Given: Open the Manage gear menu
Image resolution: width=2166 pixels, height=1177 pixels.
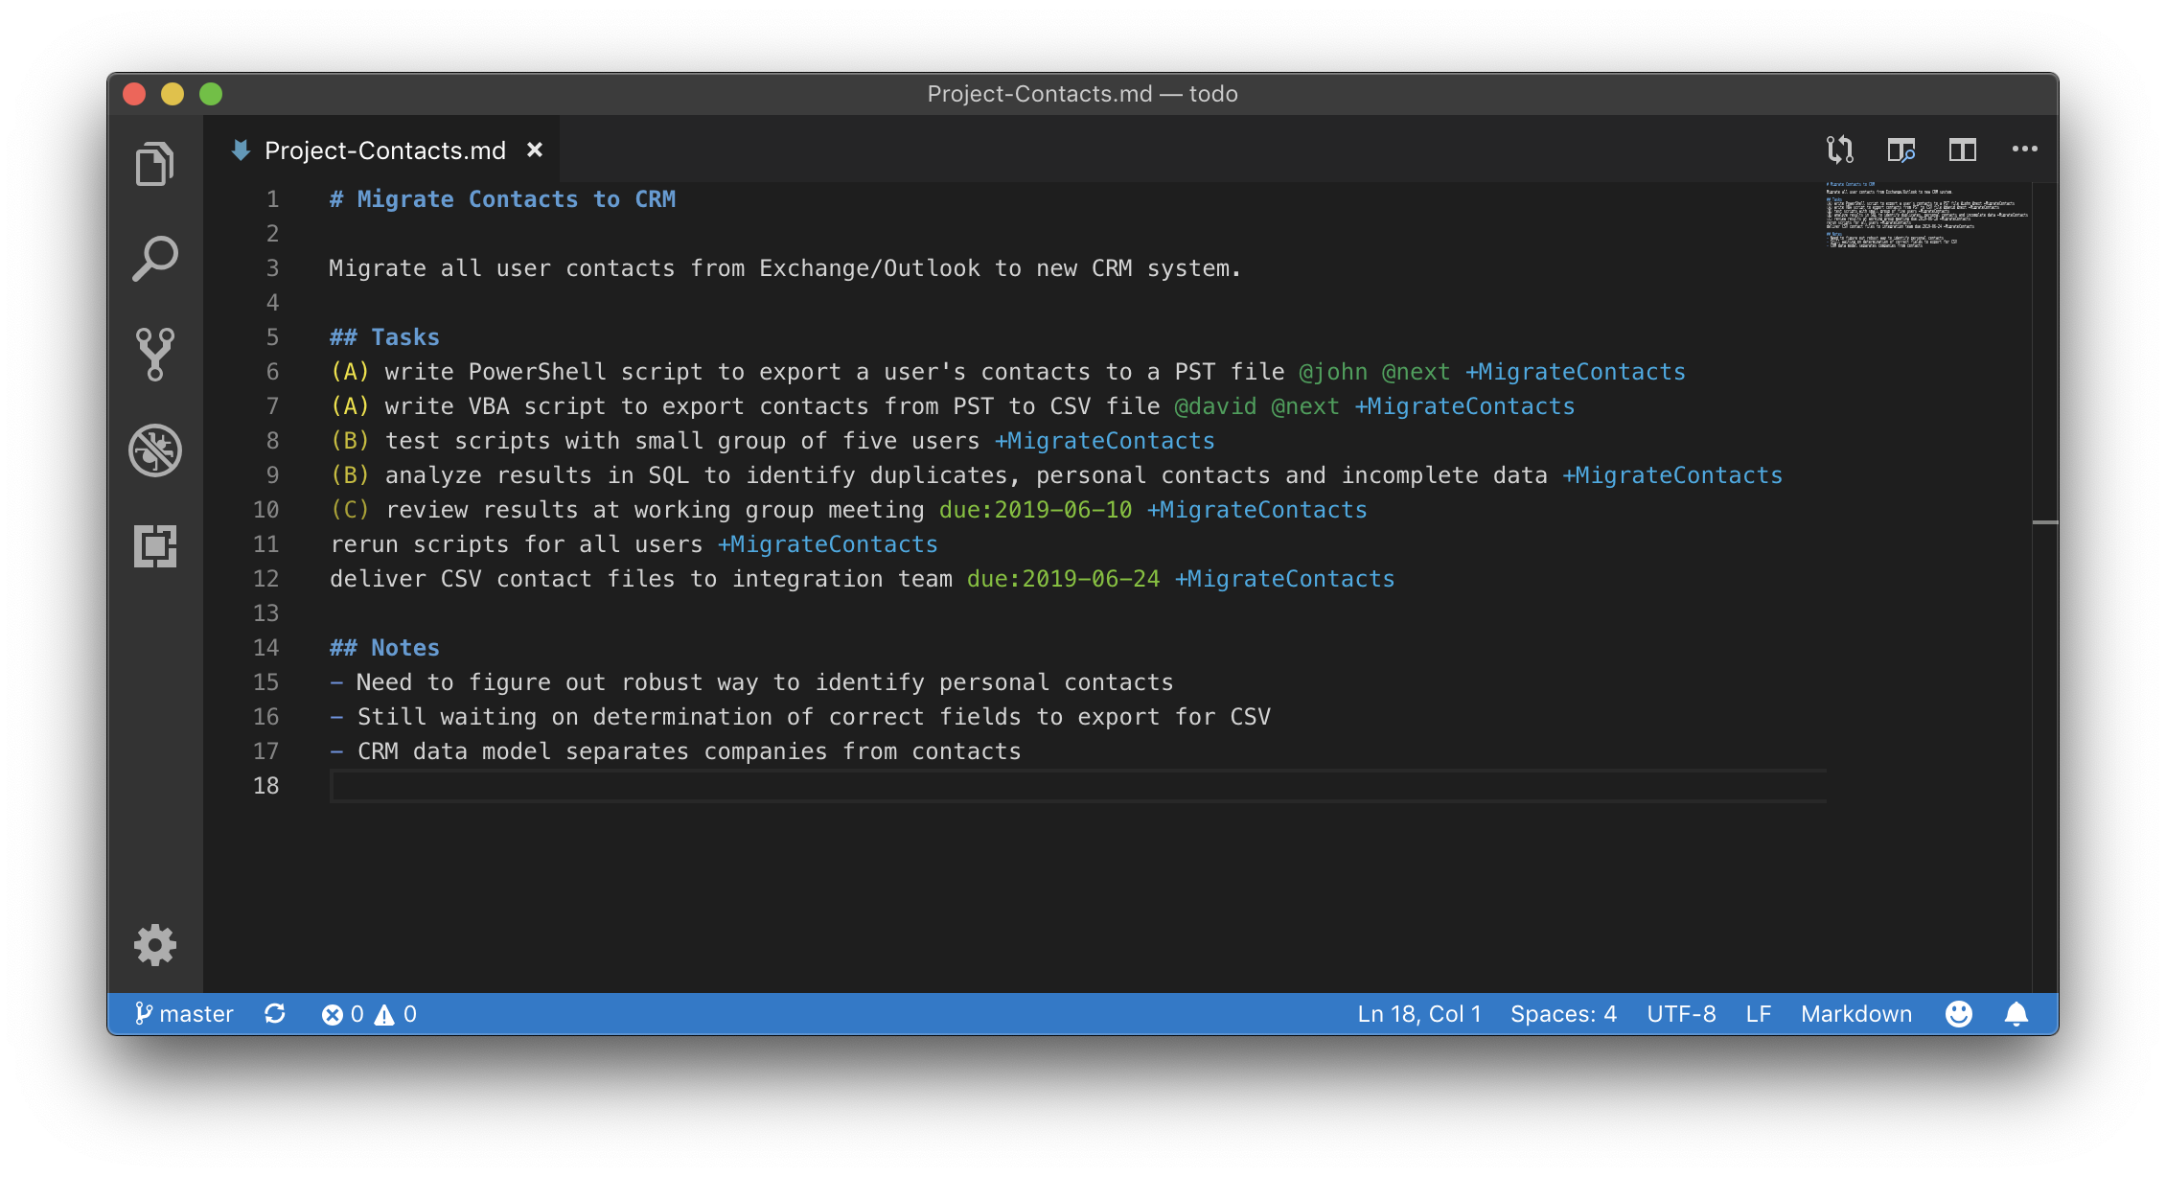Looking at the screenshot, I should pos(154,945).
